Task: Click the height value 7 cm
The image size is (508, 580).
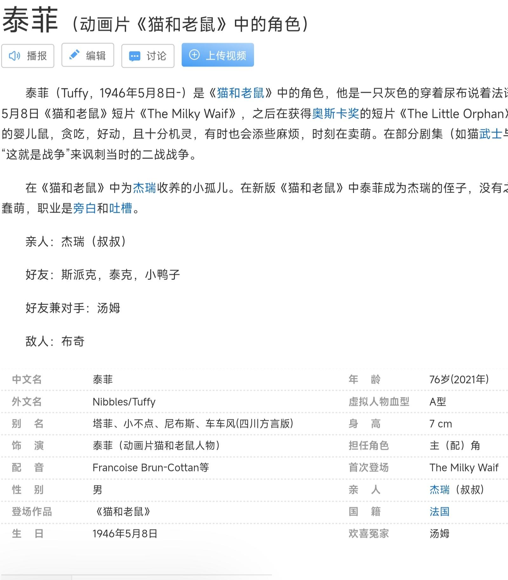Action: pyautogui.click(x=441, y=423)
